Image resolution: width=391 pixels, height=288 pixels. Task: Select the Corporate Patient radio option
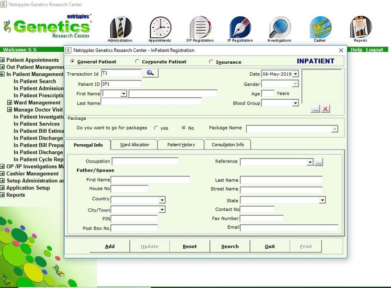point(137,61)
